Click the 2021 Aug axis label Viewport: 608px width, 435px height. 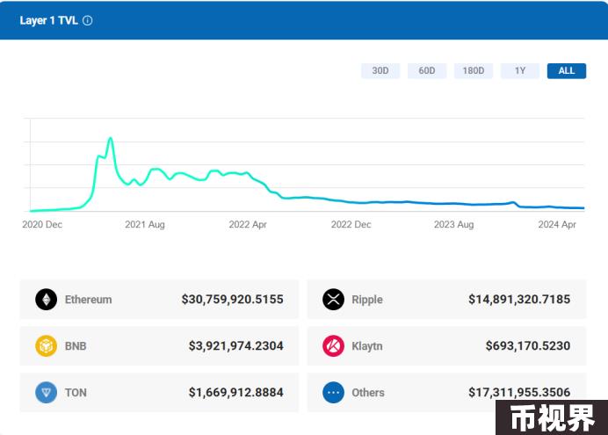tap(145, 225)
